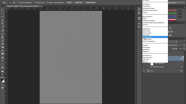Screen dimensions: 186x104
Task: Select the Pen tool
Action: pyautogui.click(x=2, y=57)
